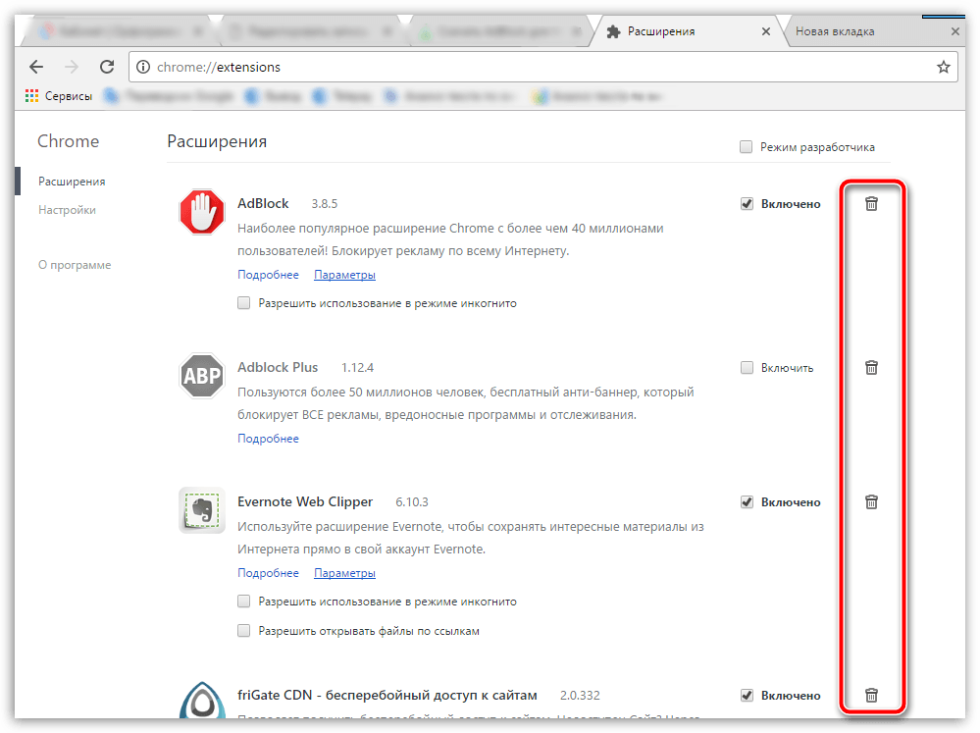Screen dimensions: 980x733
Task: Open Подробнее link for Adblock Plus
Action: [x=268, y=439]
